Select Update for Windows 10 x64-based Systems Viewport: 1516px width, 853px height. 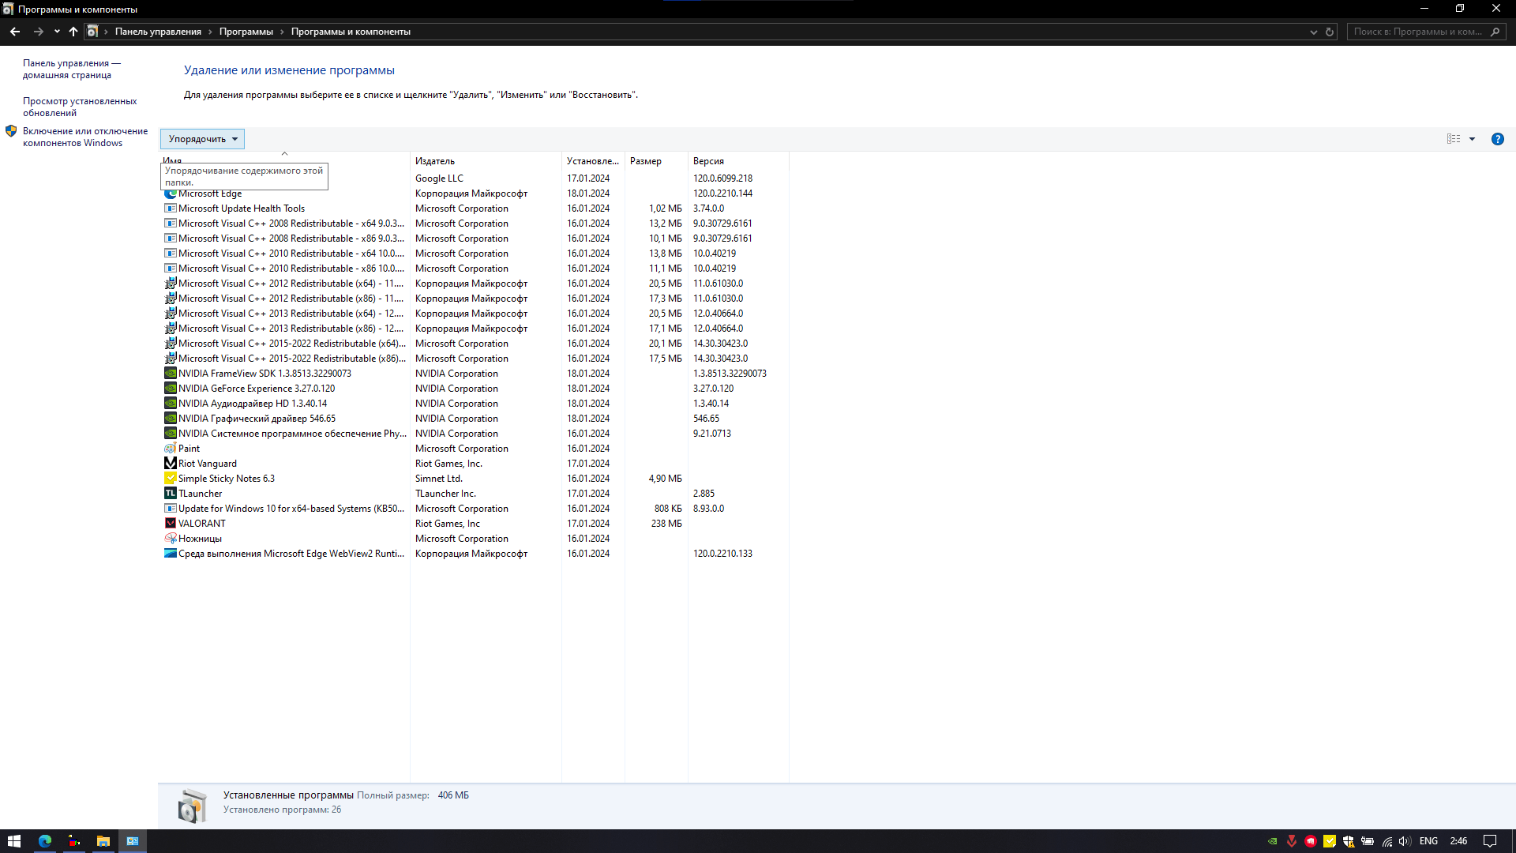tap(475, 509)
